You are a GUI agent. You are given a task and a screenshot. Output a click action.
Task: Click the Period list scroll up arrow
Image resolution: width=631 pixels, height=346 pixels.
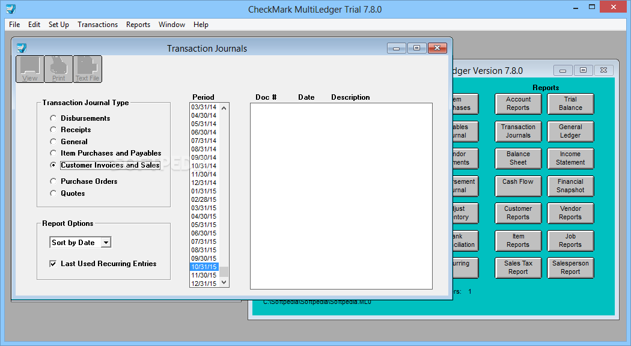[x=224, y=108]
